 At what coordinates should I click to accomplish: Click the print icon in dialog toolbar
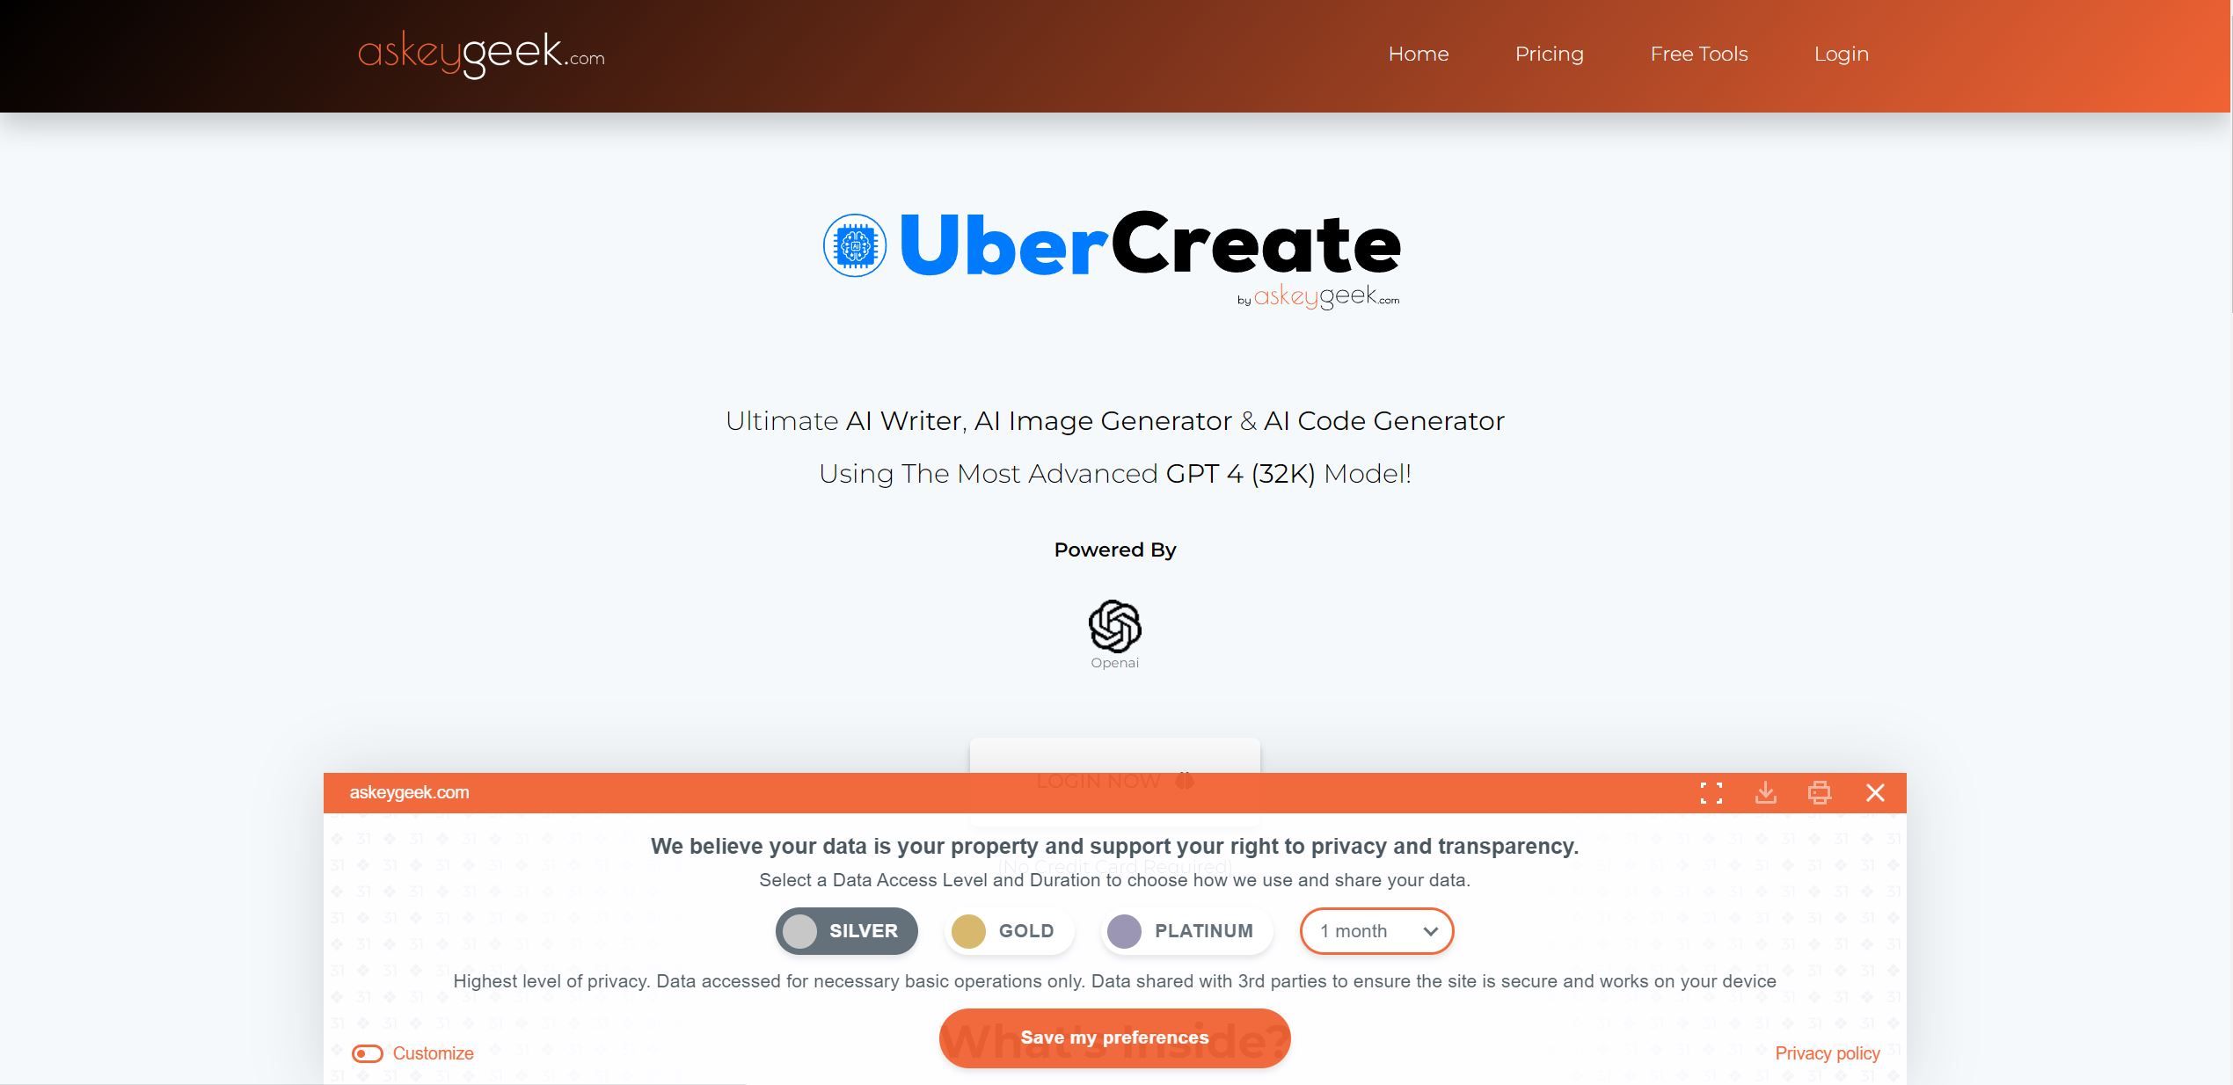tap(1820, 793)
